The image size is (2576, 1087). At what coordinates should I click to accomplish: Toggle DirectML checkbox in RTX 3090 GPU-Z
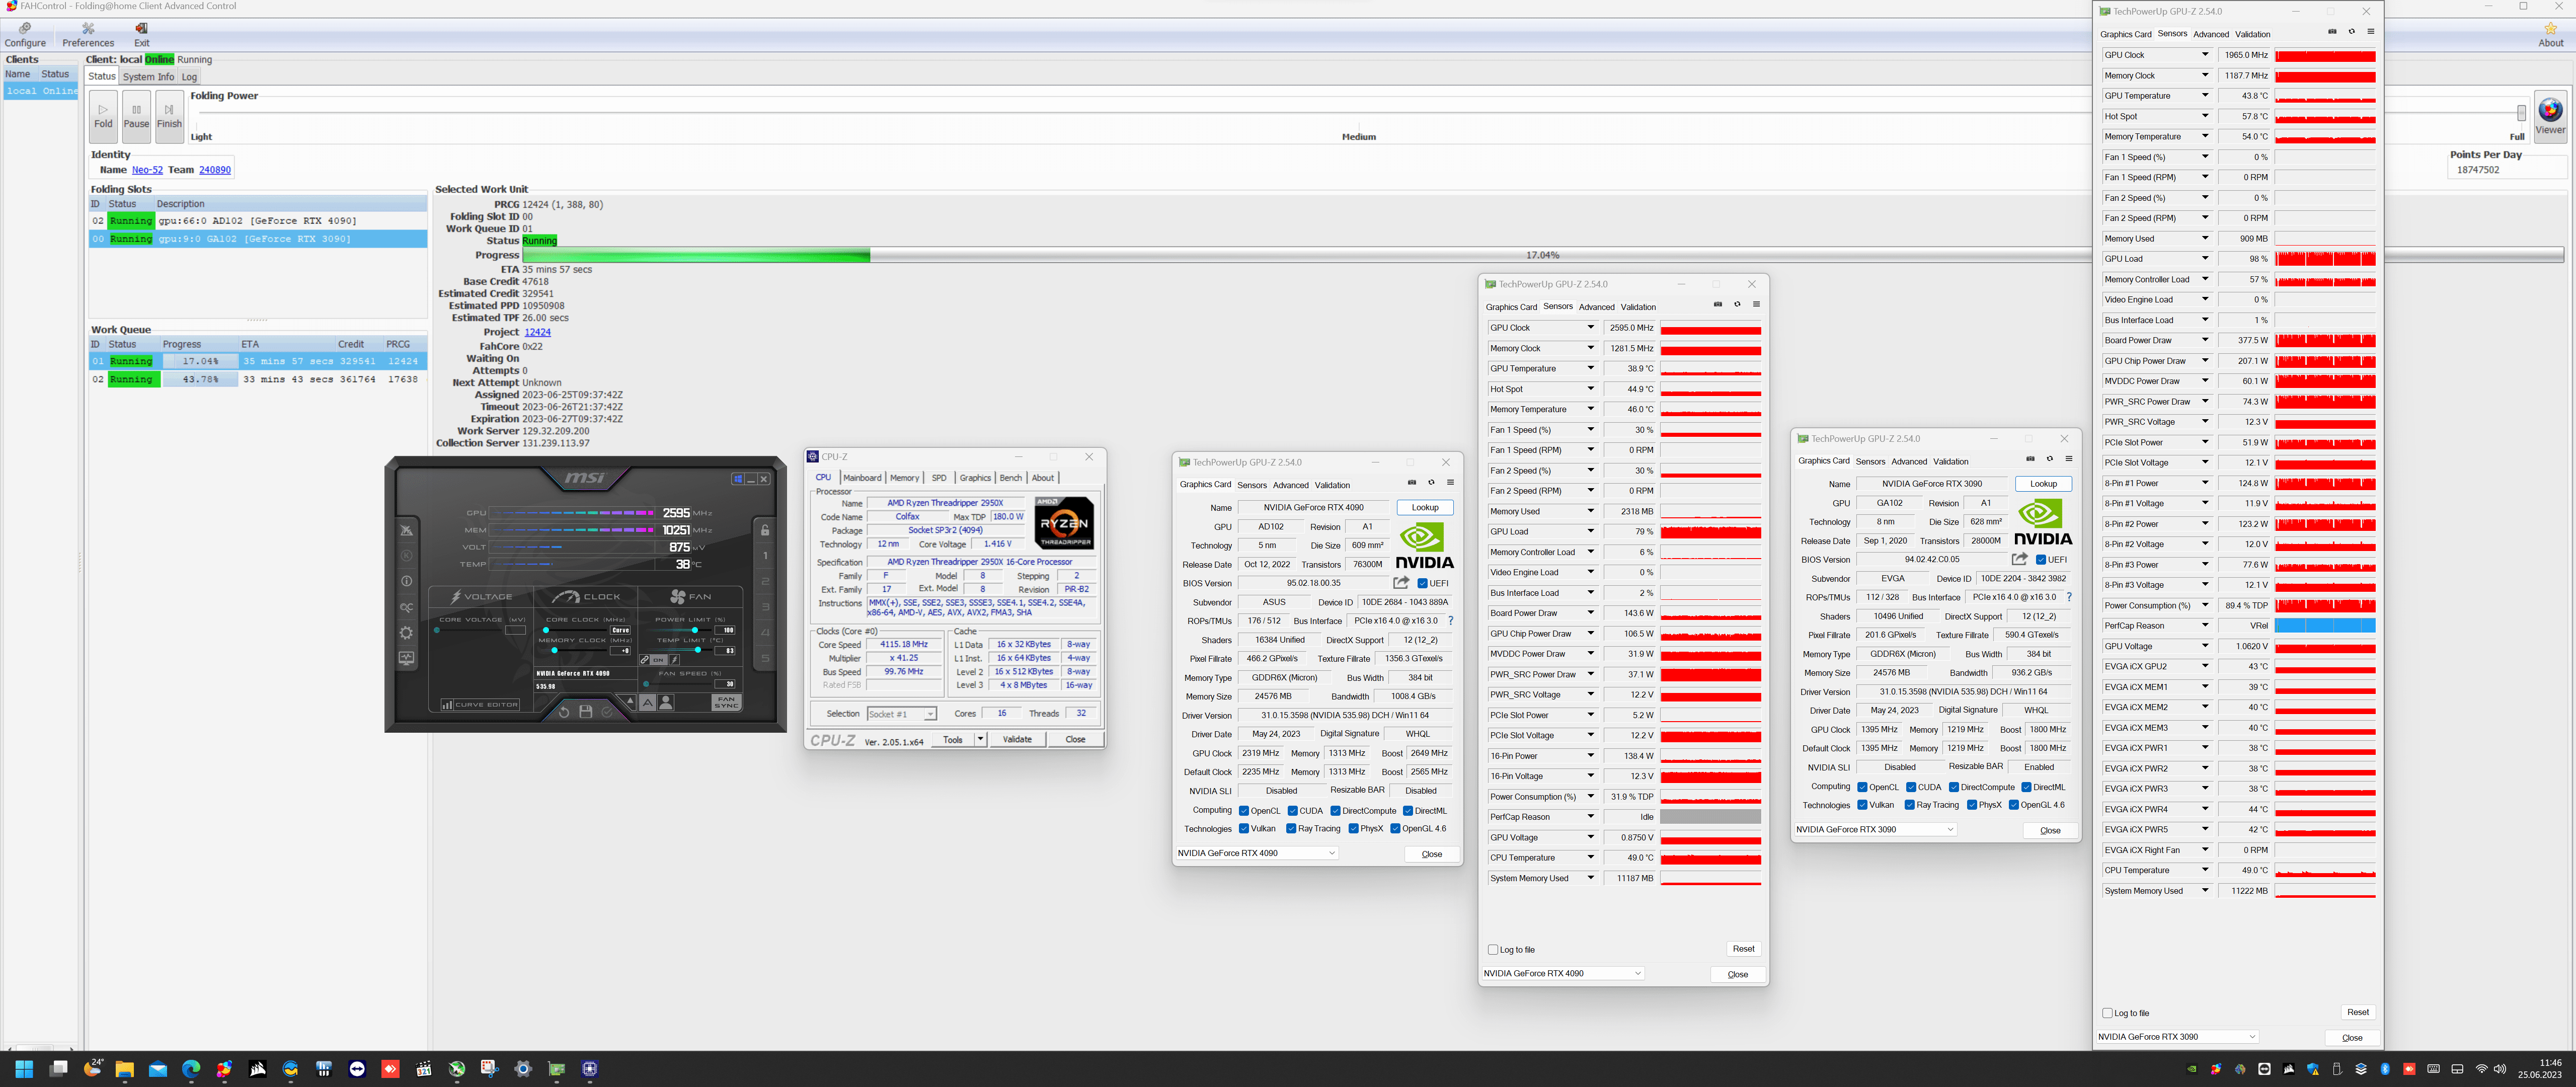(2026, 787)
